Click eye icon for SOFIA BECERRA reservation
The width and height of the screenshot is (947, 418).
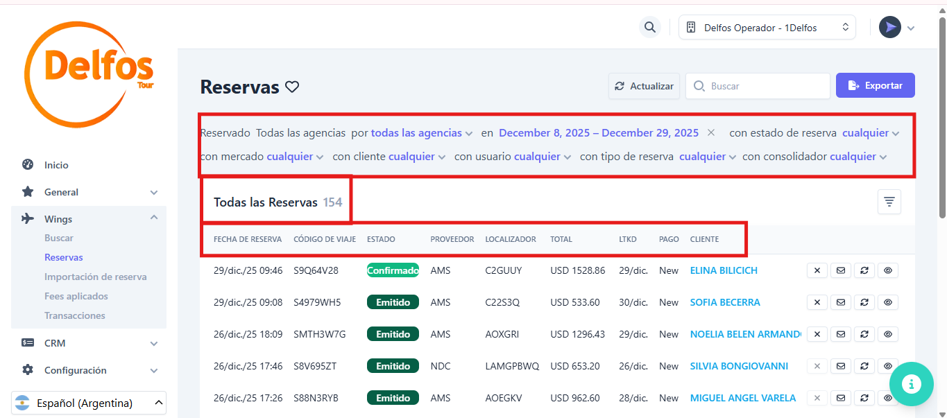pos(887,302)
